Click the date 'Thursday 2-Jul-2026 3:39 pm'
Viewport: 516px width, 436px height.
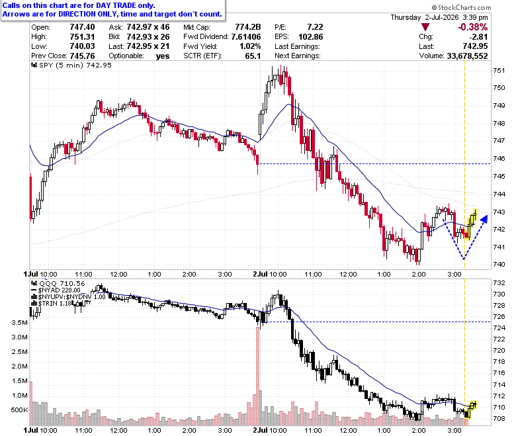pos(439,17)
